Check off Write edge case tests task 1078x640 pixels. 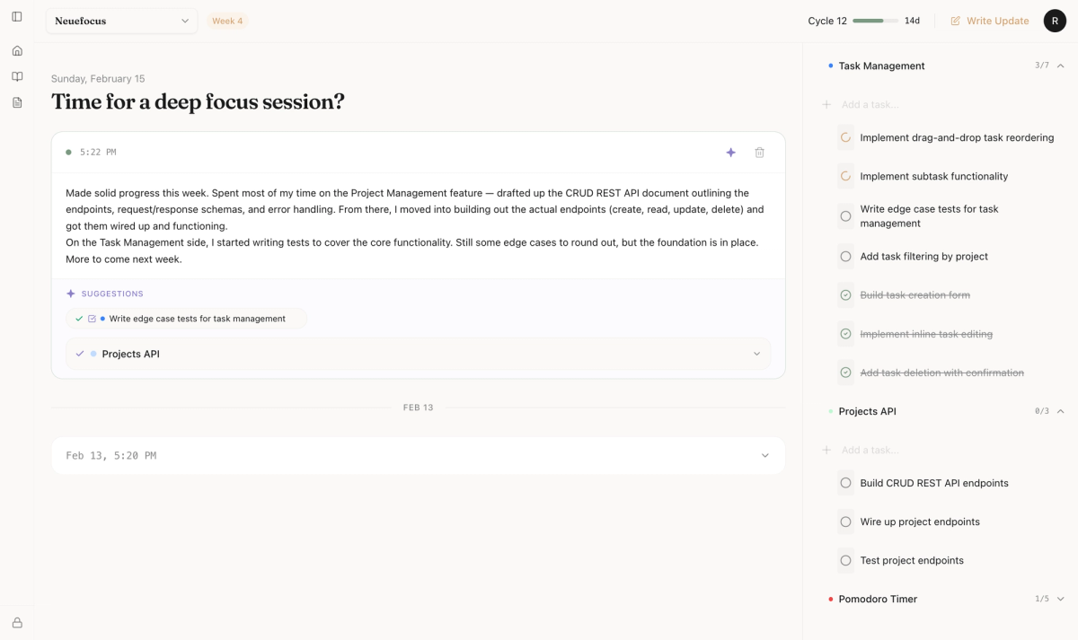(x=845, y=216)
